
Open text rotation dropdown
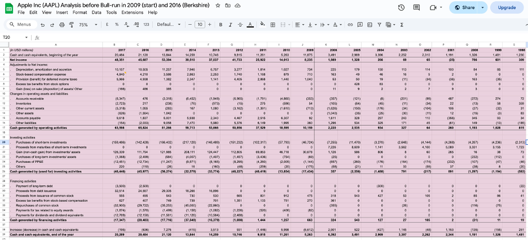point(337,25)
